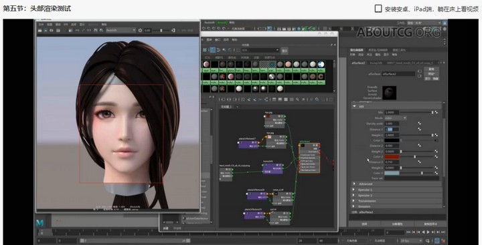Click the first icon in Hypershade browser toolbar
This screenshot has width=482, height=245.
pyautogui.click(x=205, y=50)
